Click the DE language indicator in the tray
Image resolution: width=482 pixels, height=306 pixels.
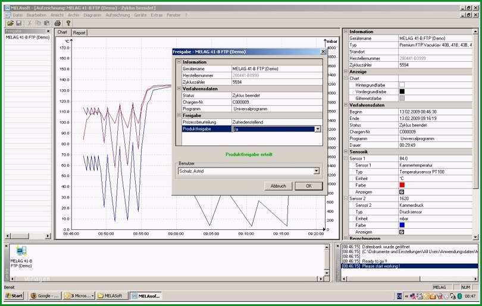pos(399,296)
